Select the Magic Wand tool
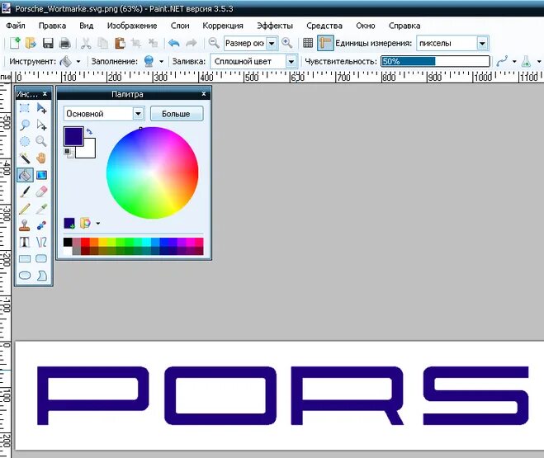The image size is (544, 458). 24,158
